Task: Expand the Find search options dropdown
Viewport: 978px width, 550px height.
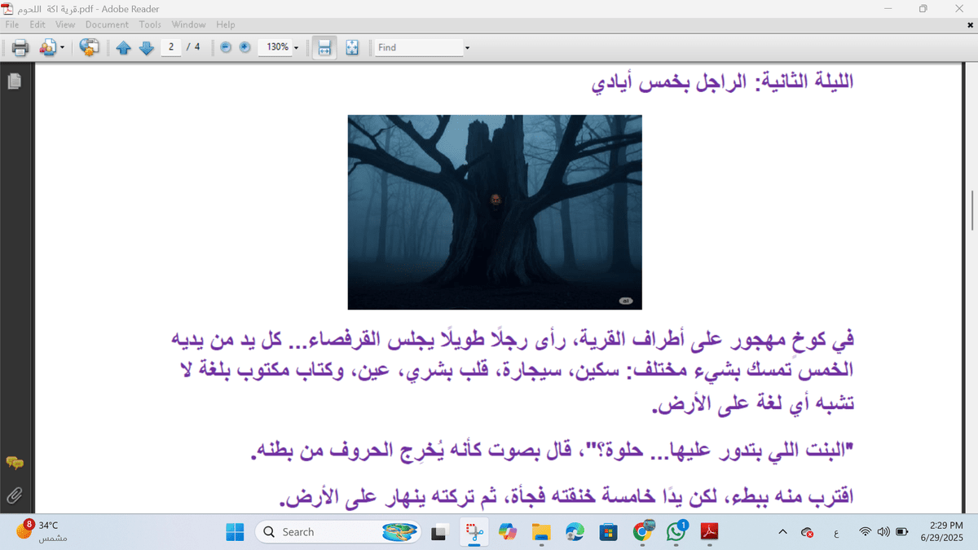Action: [x=467, y=47]
